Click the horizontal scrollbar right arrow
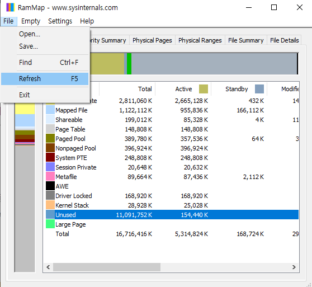This screenshot has height=287, width=312. pos(294,267)
